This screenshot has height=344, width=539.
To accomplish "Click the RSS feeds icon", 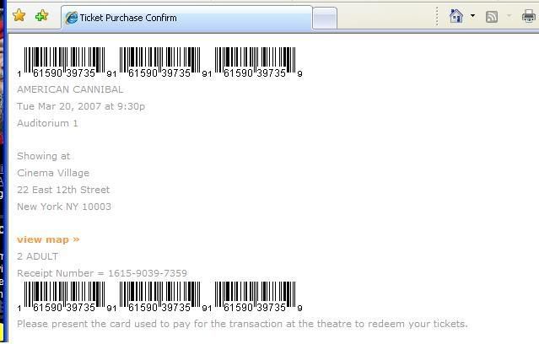I will (x=492, y=16).
